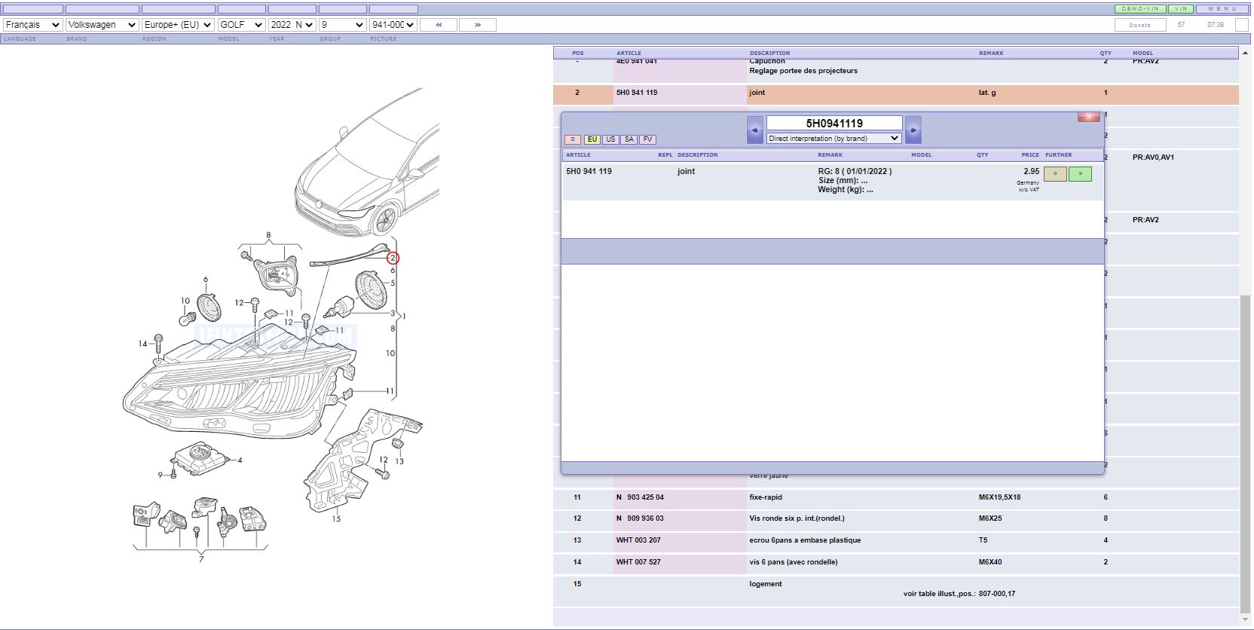Image resolution: width=1254 pixels, height=630 pixels.
Task: Open the Picture dropdown showing 941-000
Action: pos(393,25)
